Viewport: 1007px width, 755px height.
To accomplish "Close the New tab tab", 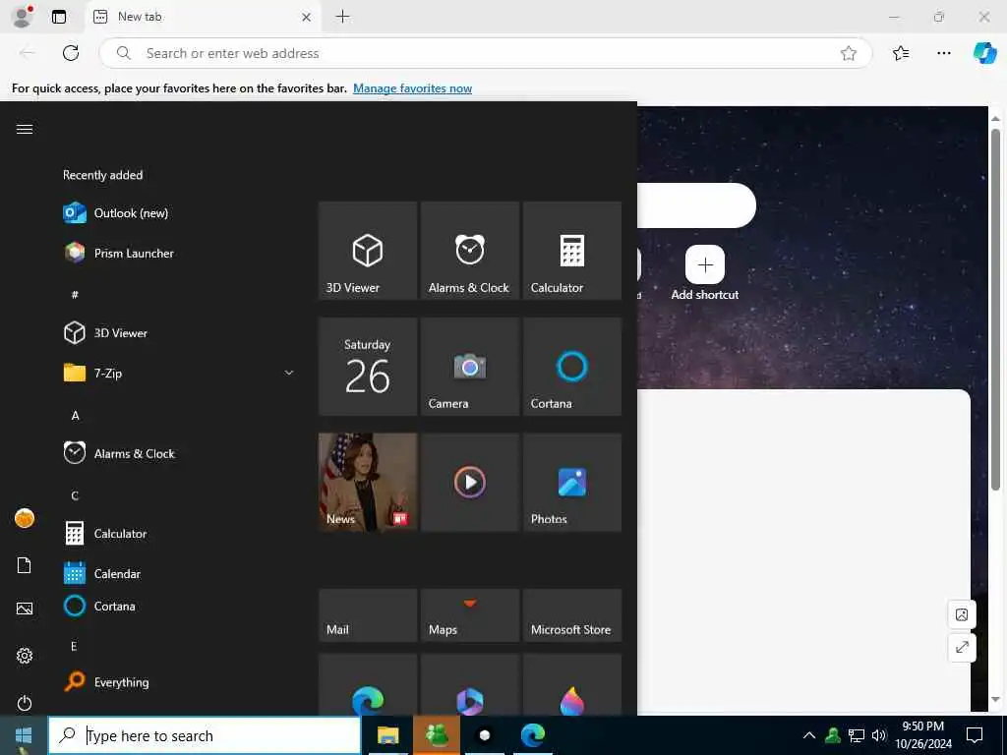I will 307,18.
